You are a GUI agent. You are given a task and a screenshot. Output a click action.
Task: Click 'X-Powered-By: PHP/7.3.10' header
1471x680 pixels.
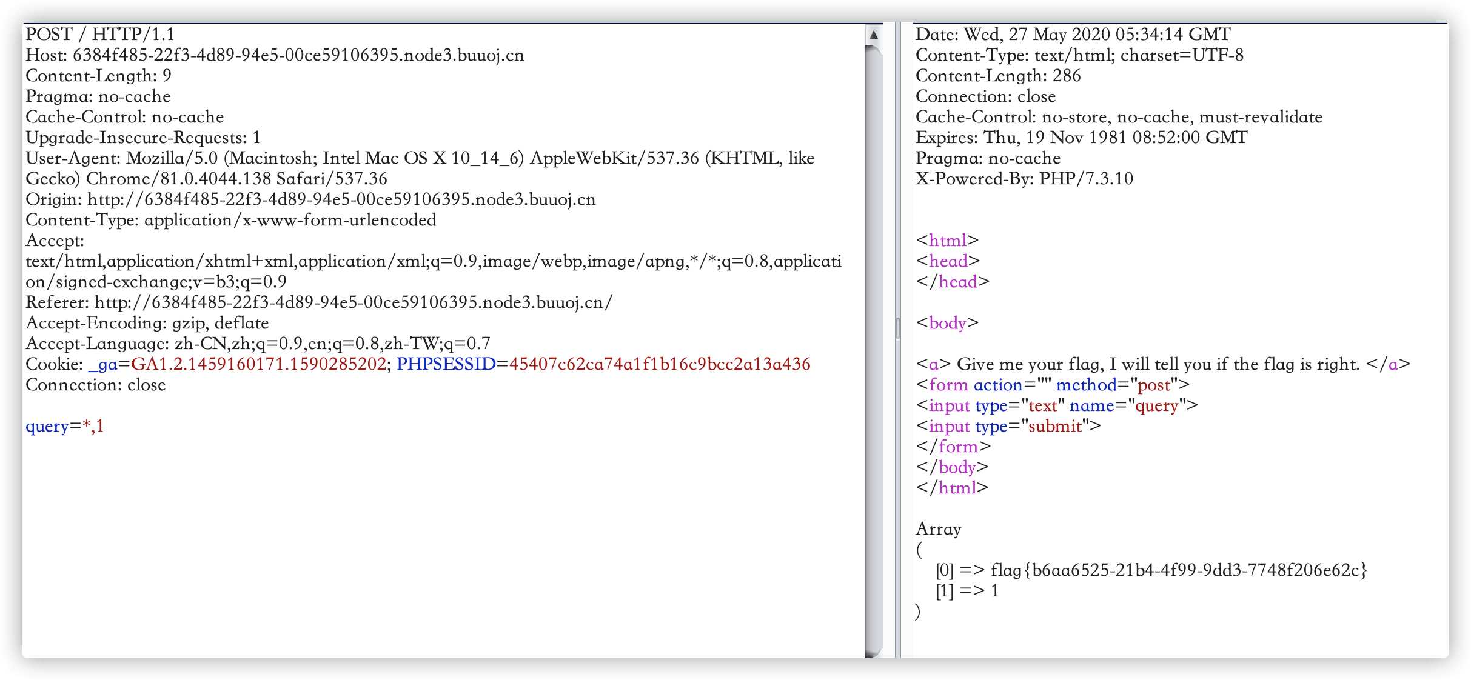click(1024, 179)
